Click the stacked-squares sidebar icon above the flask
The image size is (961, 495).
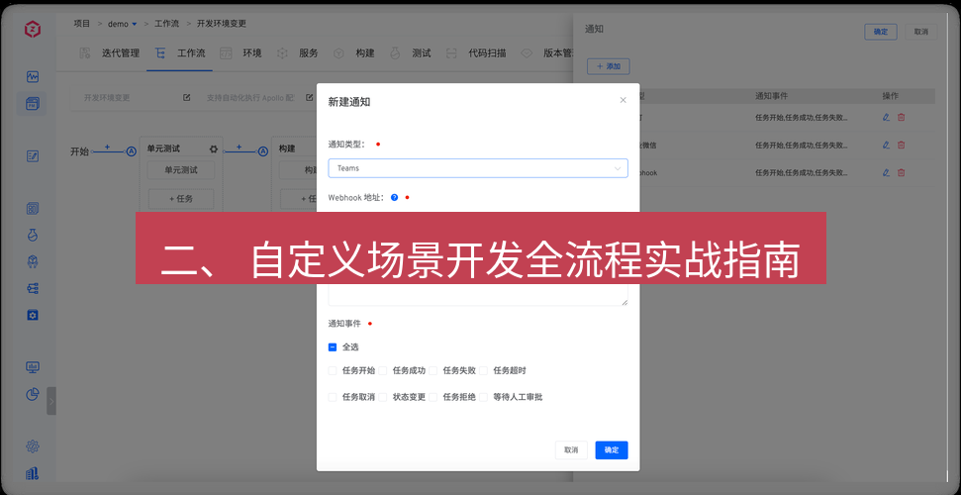coord(33,209)
